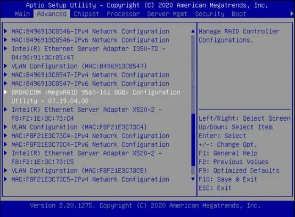295x217 pixels.
Task: Click the scroll-down arrow in the list
Action: coord(193,179)
